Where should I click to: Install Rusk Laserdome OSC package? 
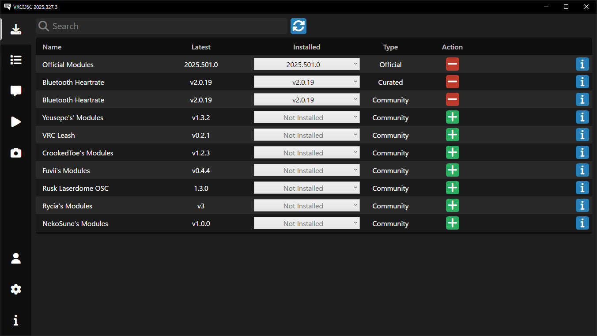(452, 188)
